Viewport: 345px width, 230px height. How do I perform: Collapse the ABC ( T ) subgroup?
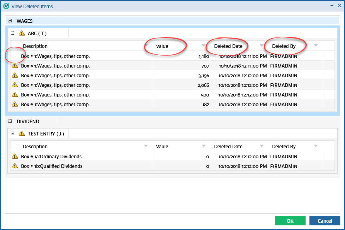pyautogui.click(x=13, y=33)
